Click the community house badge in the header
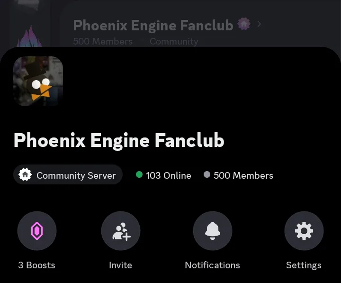Image resolution: width=341 pixels, height=283 pixels. pos(244,24)
